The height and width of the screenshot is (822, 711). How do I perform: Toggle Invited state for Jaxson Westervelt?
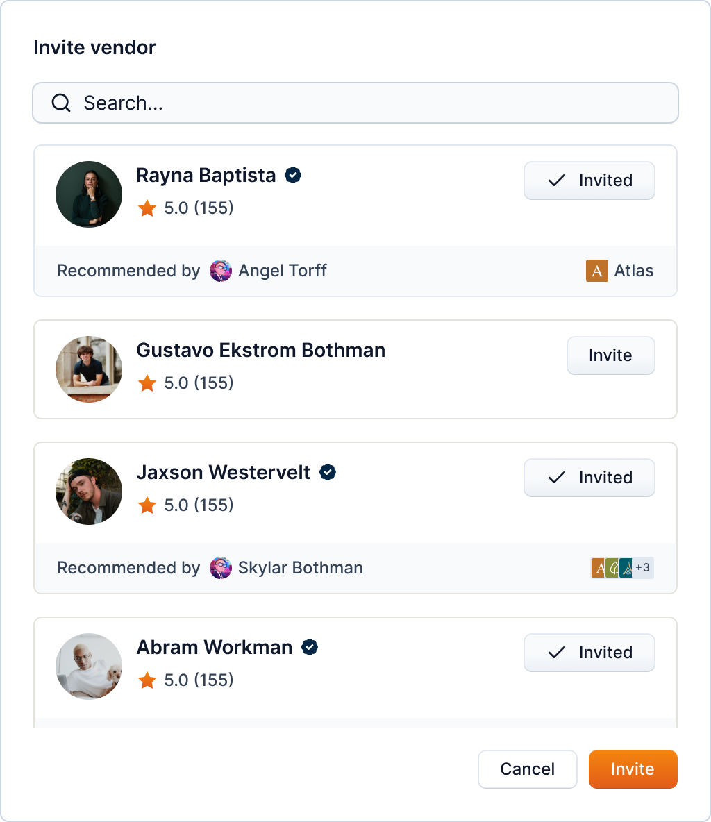(589, 478)
